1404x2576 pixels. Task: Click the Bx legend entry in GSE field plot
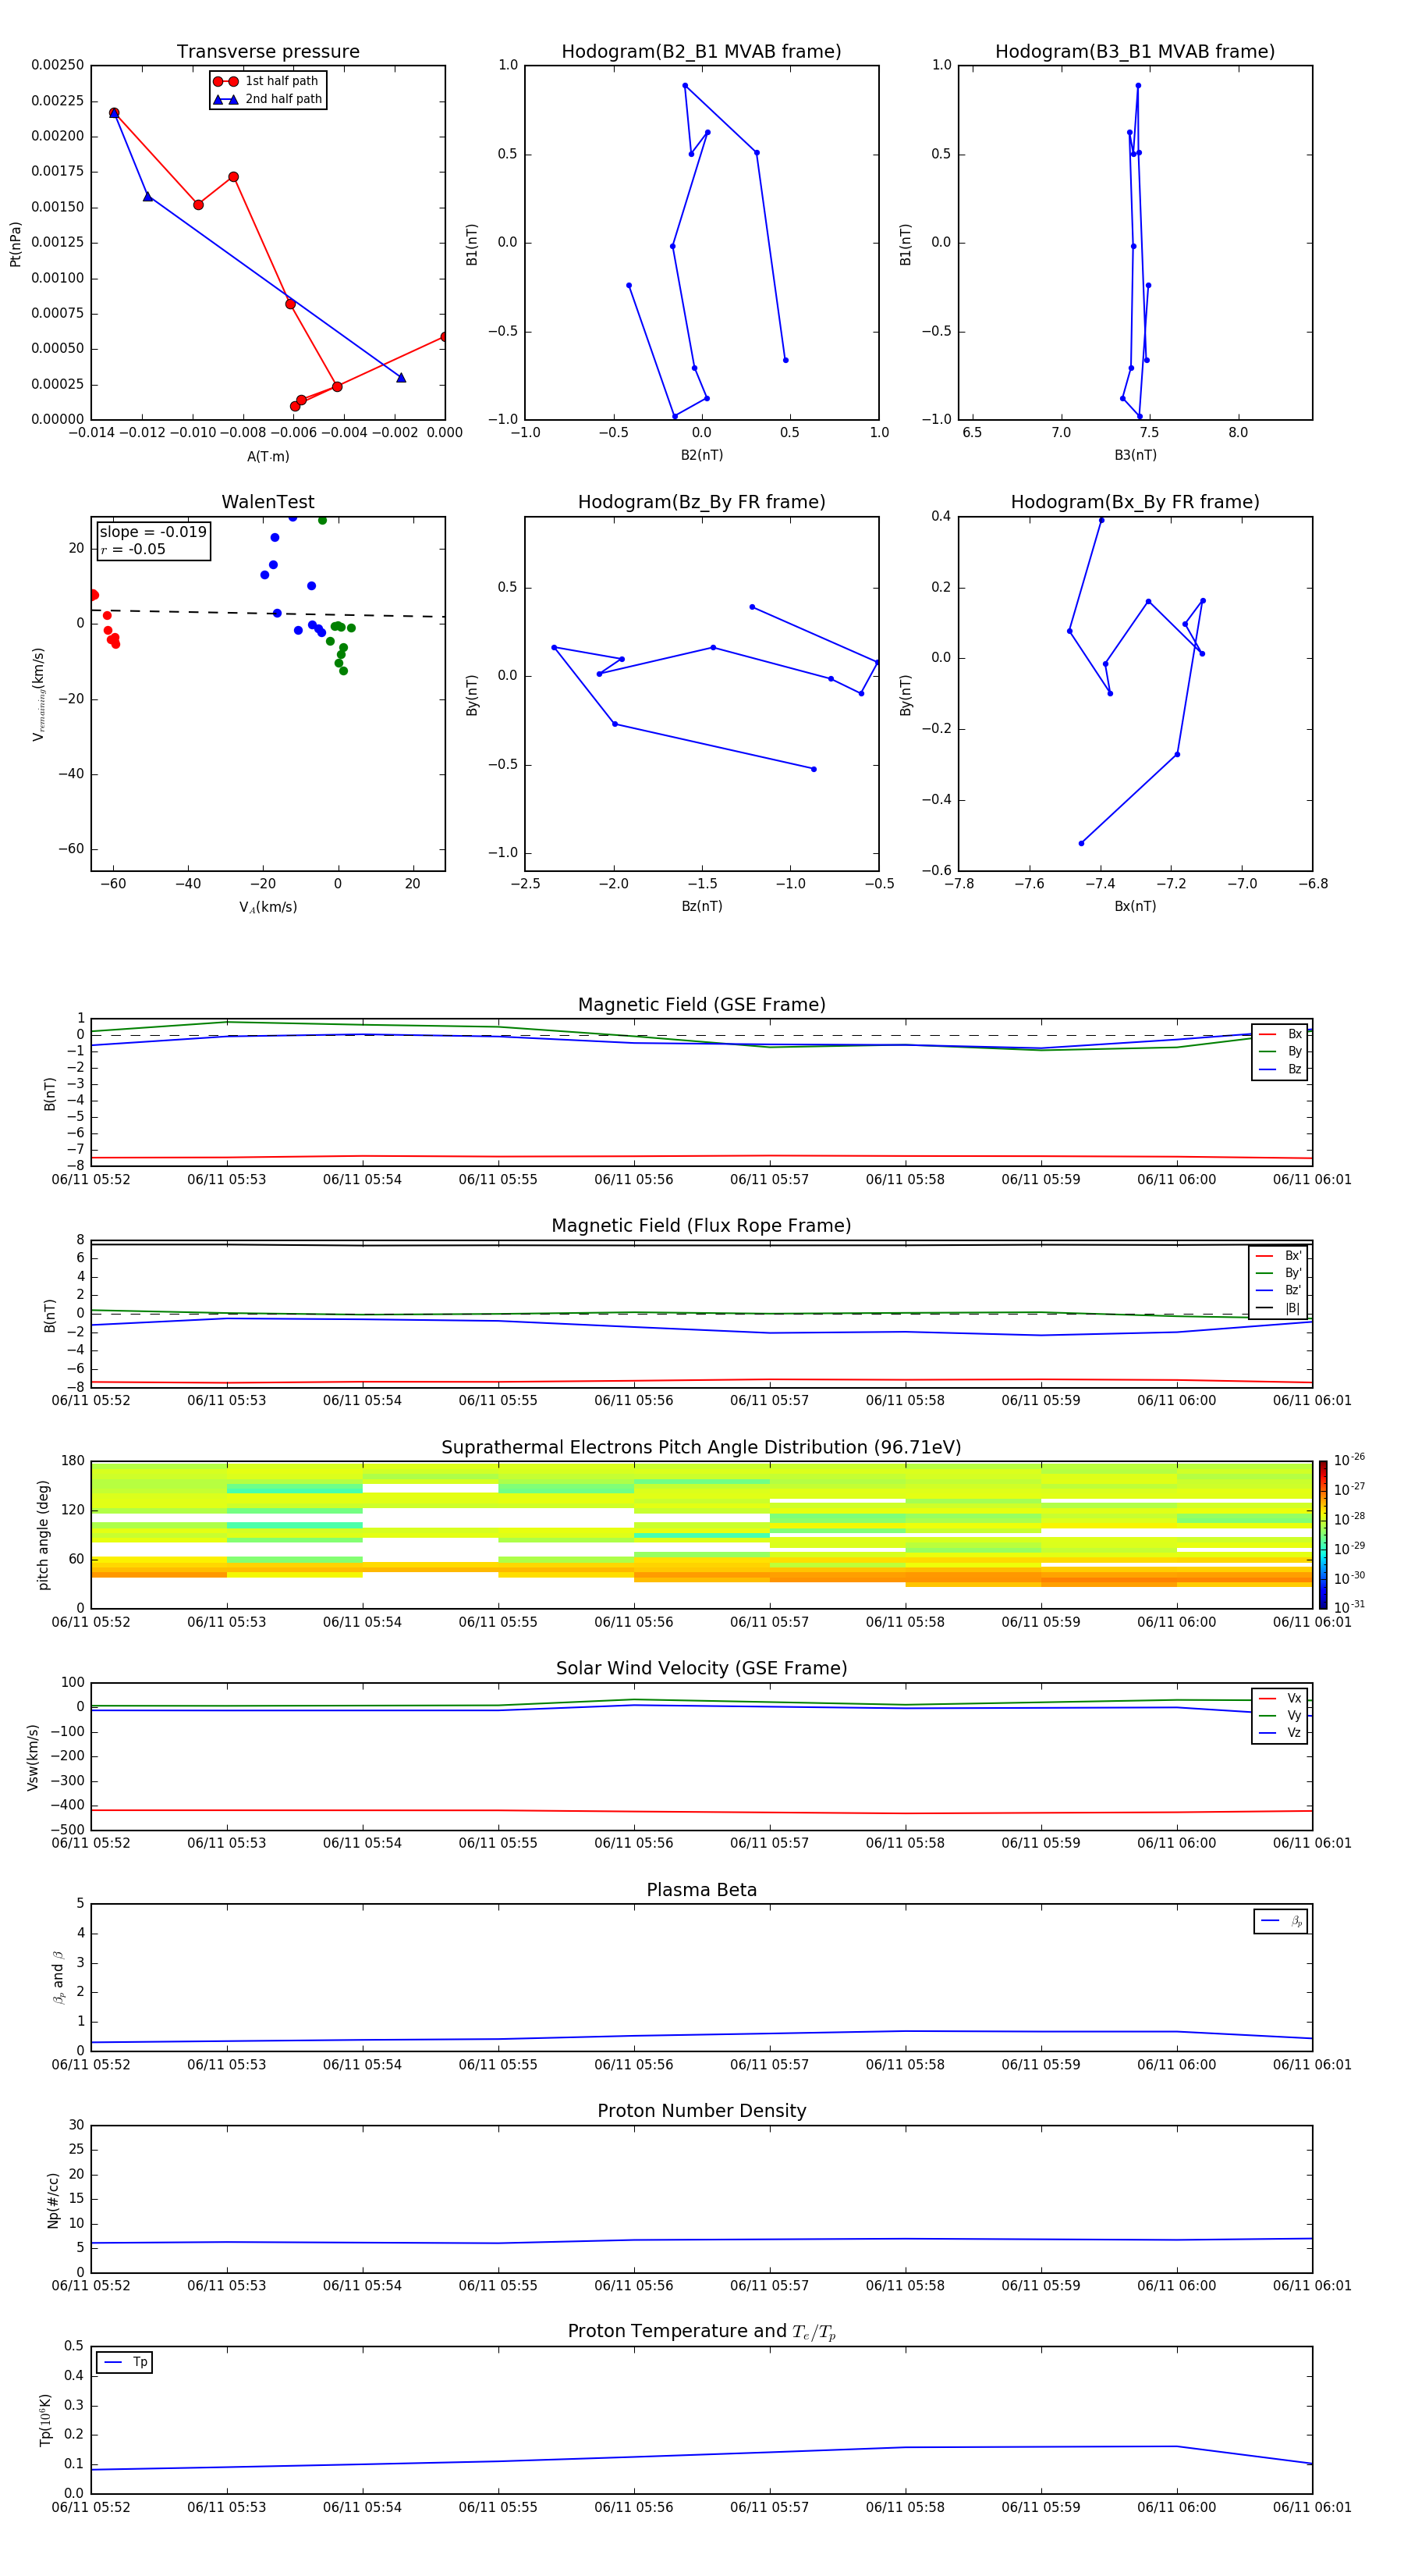click(x=1280, y=1034)
